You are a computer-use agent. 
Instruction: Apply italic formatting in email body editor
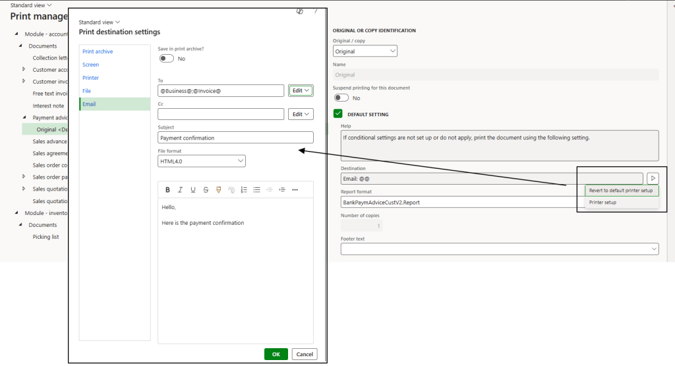[180, 190]
